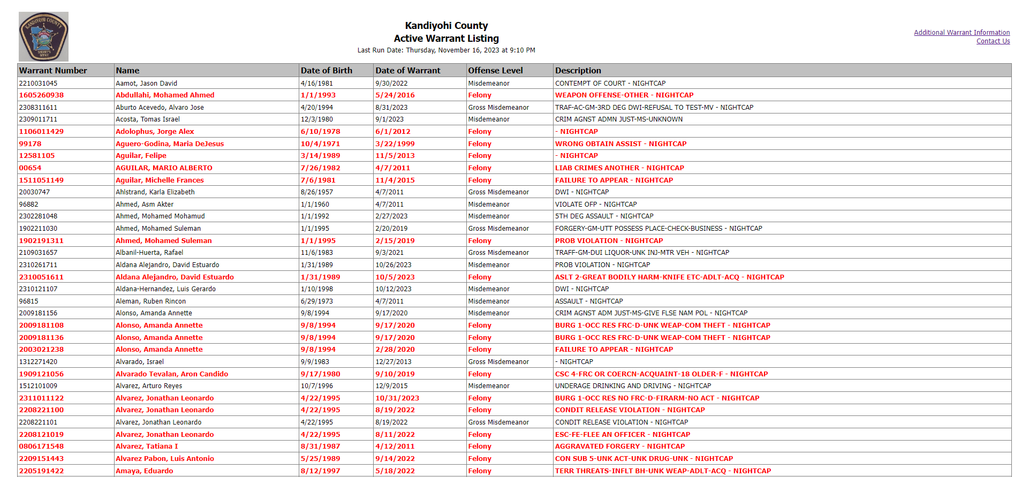Click date of warrant 10/26/2023

pos(394,265)
